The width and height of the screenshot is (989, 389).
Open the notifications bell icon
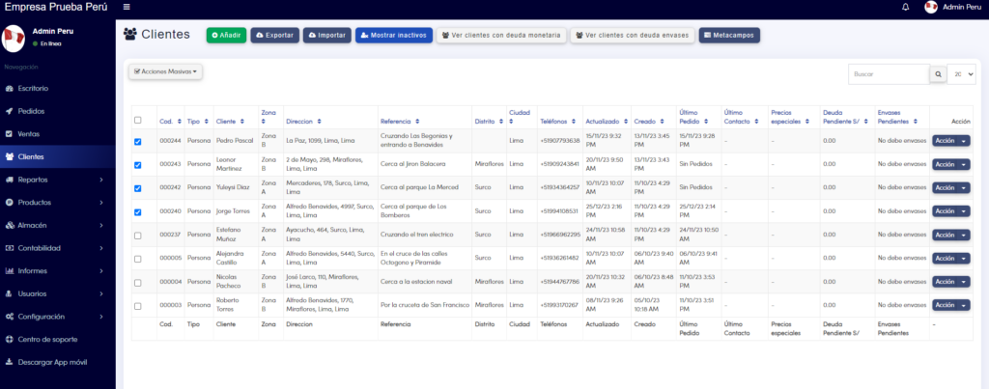906,7
